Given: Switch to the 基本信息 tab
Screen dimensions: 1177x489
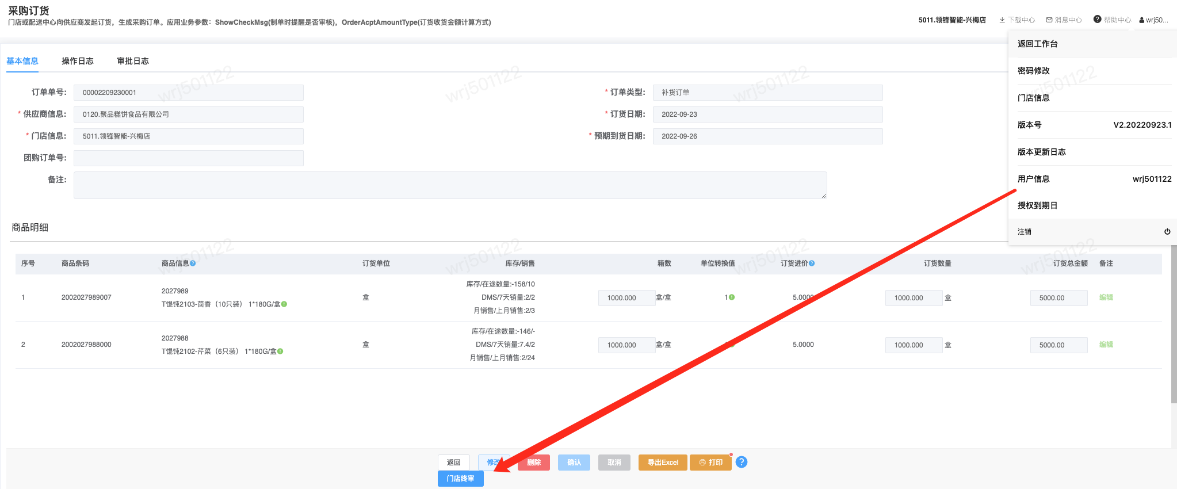Looking at the screenshot, I should point(22,61).
